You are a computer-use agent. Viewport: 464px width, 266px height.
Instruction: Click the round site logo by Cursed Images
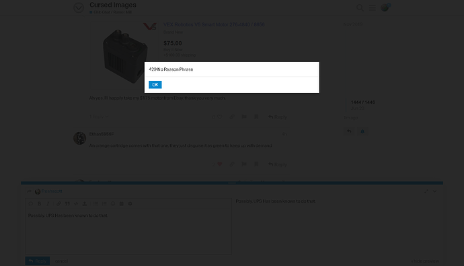[x=79, y=7]
